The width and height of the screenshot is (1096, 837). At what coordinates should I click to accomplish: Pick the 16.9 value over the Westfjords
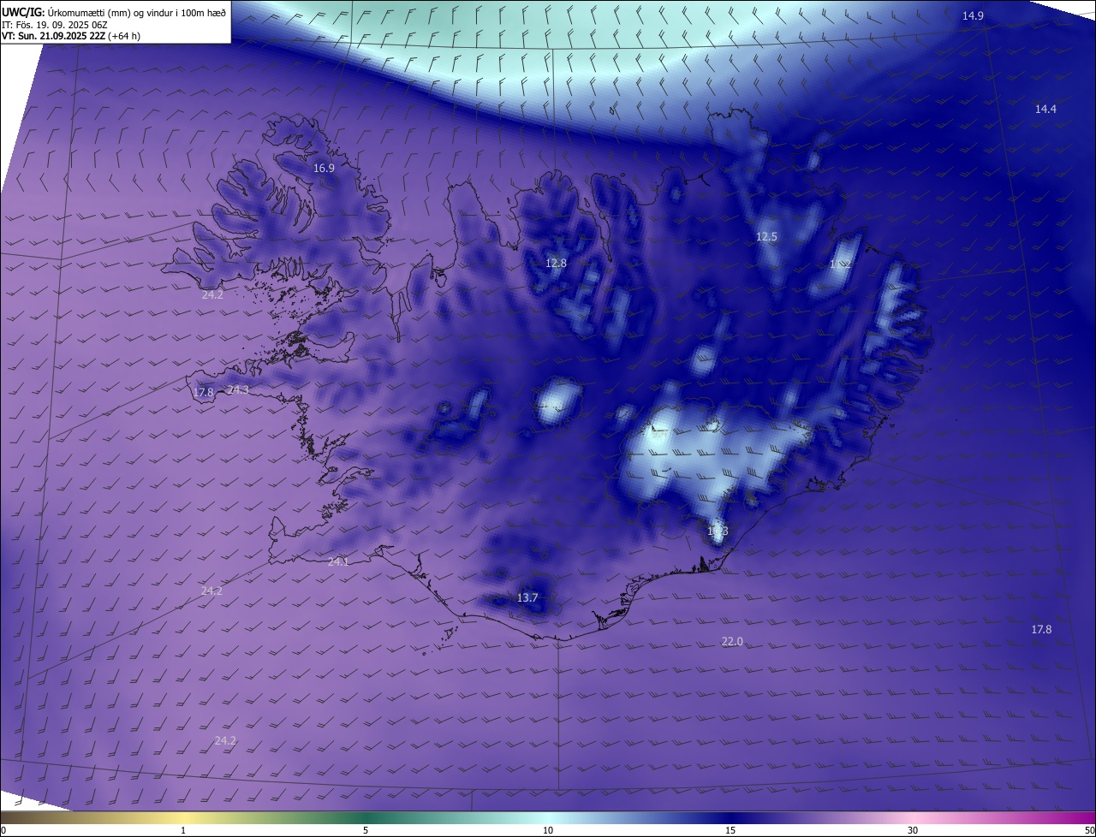pyautogui.click(x=324, y=169)
